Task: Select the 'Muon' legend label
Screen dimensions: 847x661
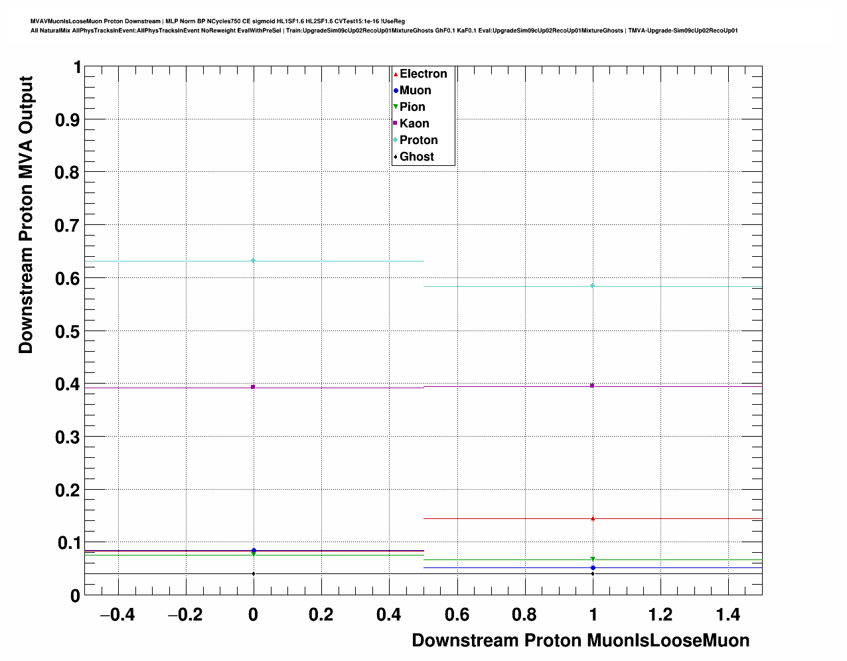Action: click(x=416, y=90)
